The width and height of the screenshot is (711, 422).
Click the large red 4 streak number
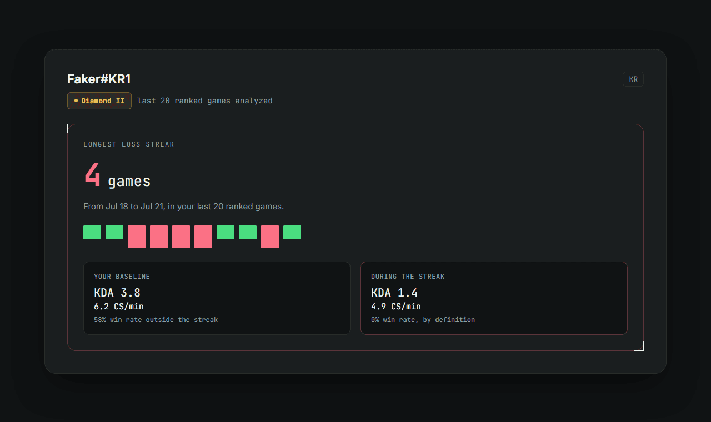coord(93,175)
